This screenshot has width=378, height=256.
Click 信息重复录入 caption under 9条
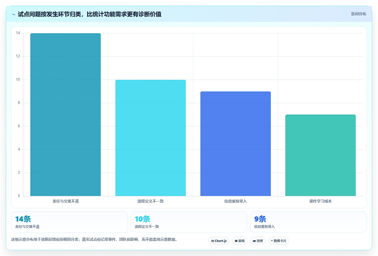tap(264, 227)
